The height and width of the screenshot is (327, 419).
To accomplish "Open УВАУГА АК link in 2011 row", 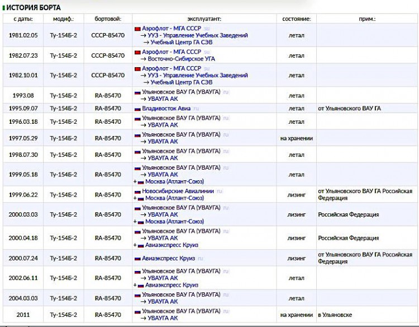I will [x=163, y=319].
